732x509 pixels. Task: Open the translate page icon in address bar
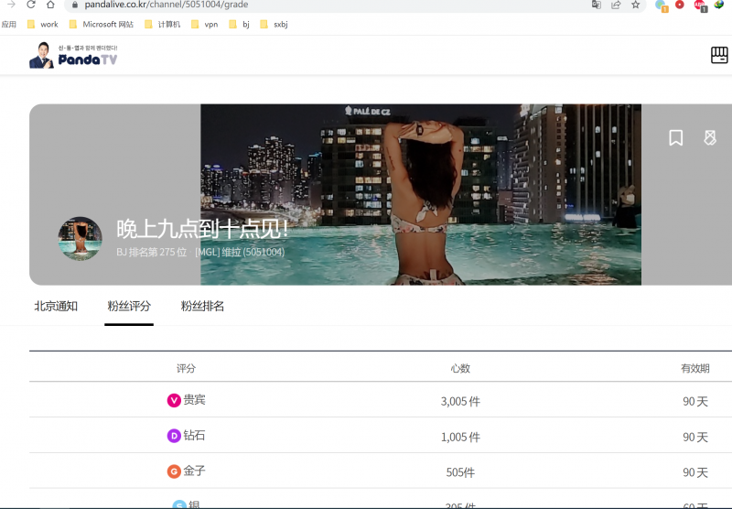click(x=597, y=5)
